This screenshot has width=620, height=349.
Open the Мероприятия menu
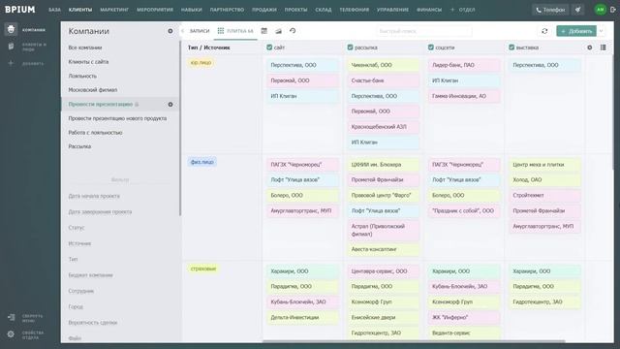tap(155, 10)
